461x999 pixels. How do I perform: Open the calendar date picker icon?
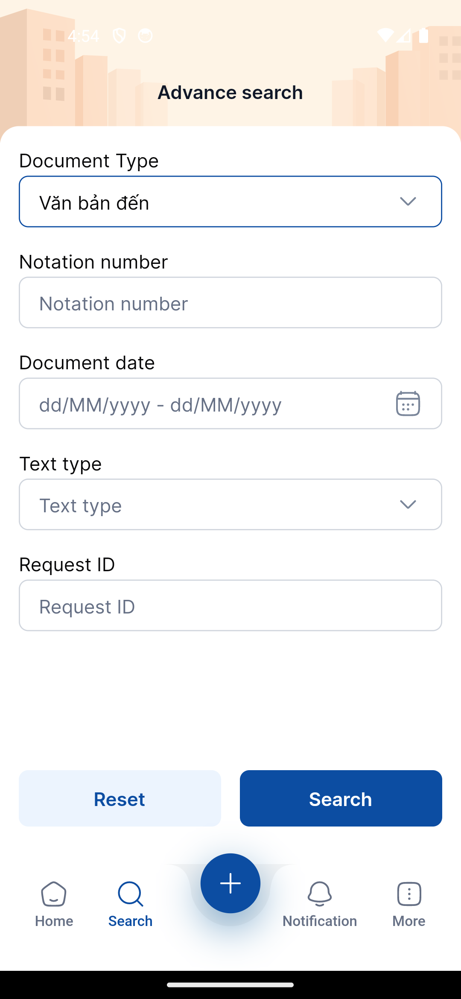tap(408, 403)
